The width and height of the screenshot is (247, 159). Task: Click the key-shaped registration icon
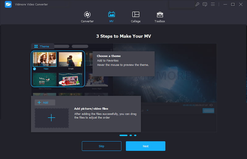pyautogui.click(x=197, y=4)
